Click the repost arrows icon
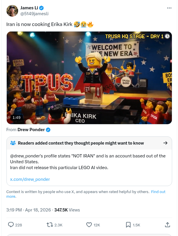This screenshot has width=178, height=236. (50, 225)
